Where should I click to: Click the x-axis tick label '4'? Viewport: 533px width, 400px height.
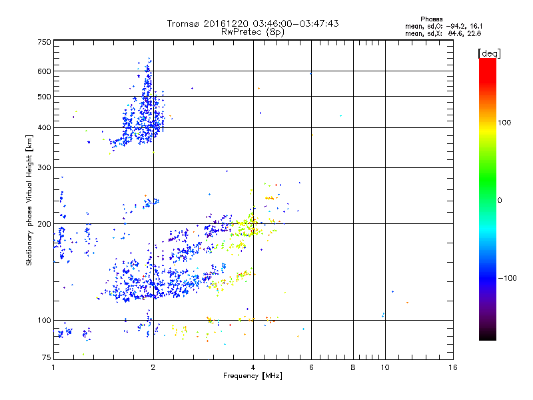tap(253, 367)
